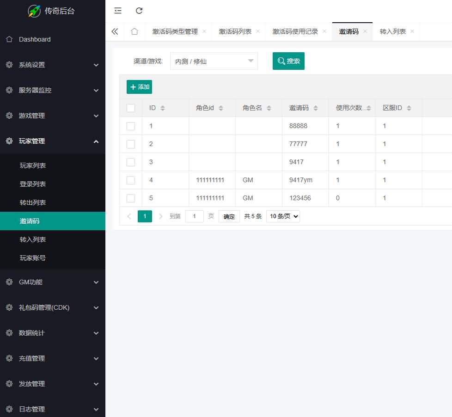Check the checkbox for row ID 4
This screenshot has height=417, width=452.
[131, 180]
